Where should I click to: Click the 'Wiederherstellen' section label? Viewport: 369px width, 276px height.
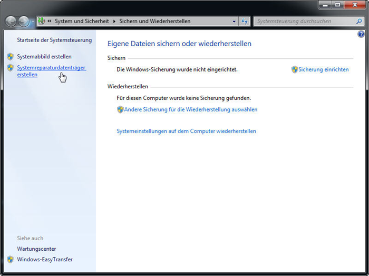[128, 86]
